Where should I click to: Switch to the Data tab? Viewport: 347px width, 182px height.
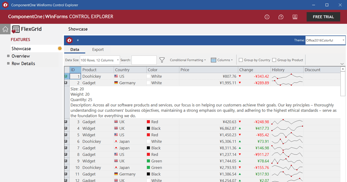pos(75,49)
